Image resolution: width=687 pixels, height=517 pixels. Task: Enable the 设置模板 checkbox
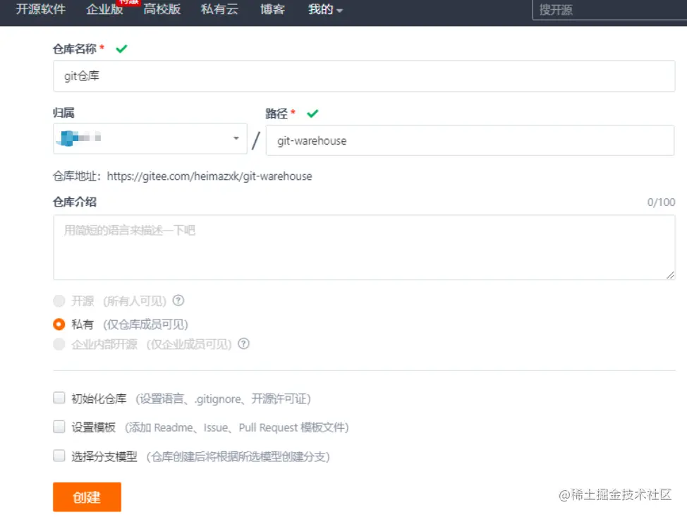click(x=59, y=427)
